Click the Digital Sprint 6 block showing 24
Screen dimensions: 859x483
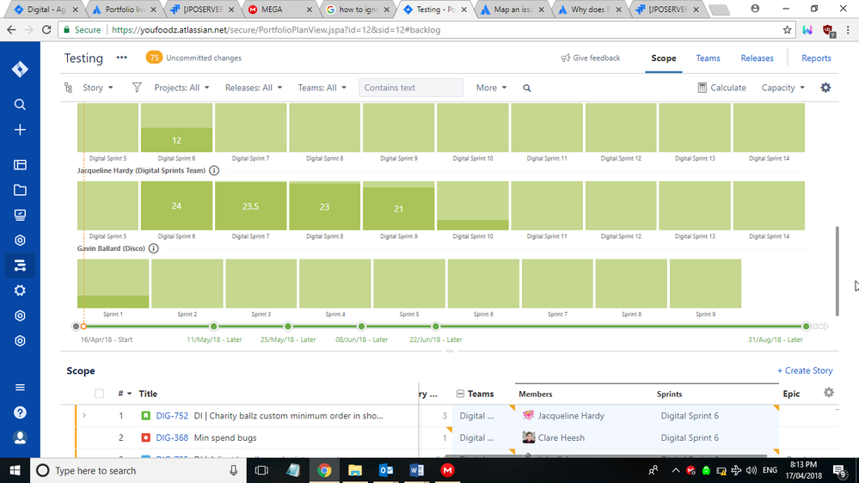[176, 205]
